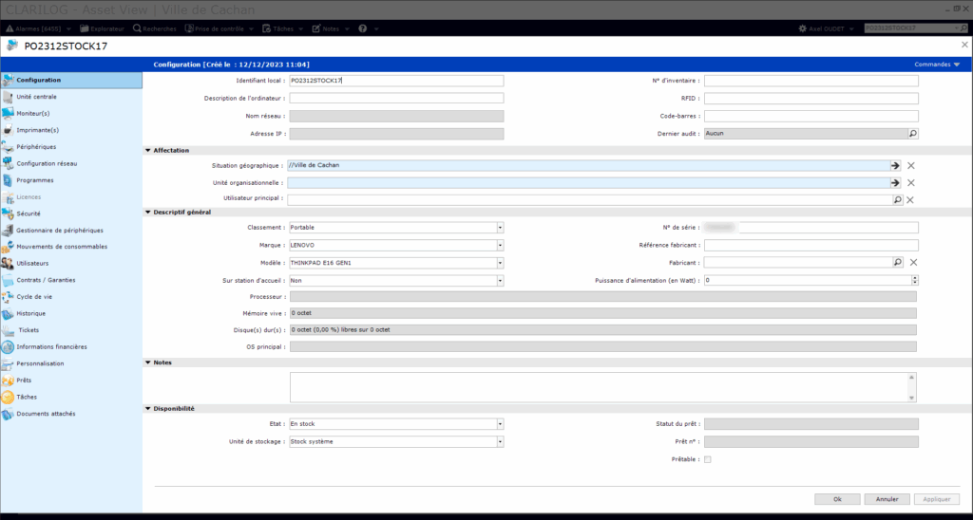Increase Puissance d'alimentation with spinner

pos(915,278)
